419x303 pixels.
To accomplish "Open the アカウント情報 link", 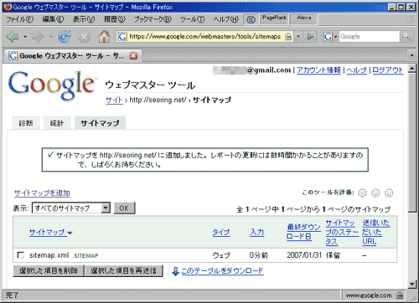I will coord(318,70).
